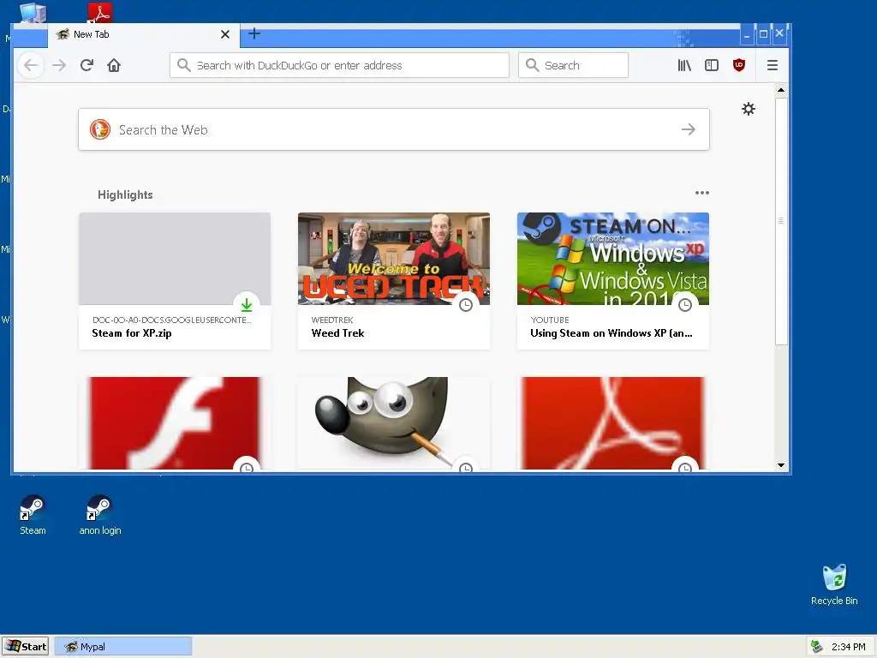Click the system tray network icon
This screenshot has height=658, width=877.
(816, 647)
